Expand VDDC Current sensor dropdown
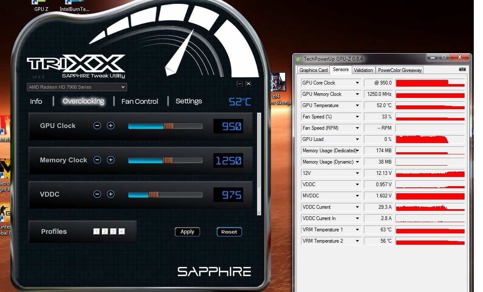Screen dimensions: 483x292 coord(357,207)
